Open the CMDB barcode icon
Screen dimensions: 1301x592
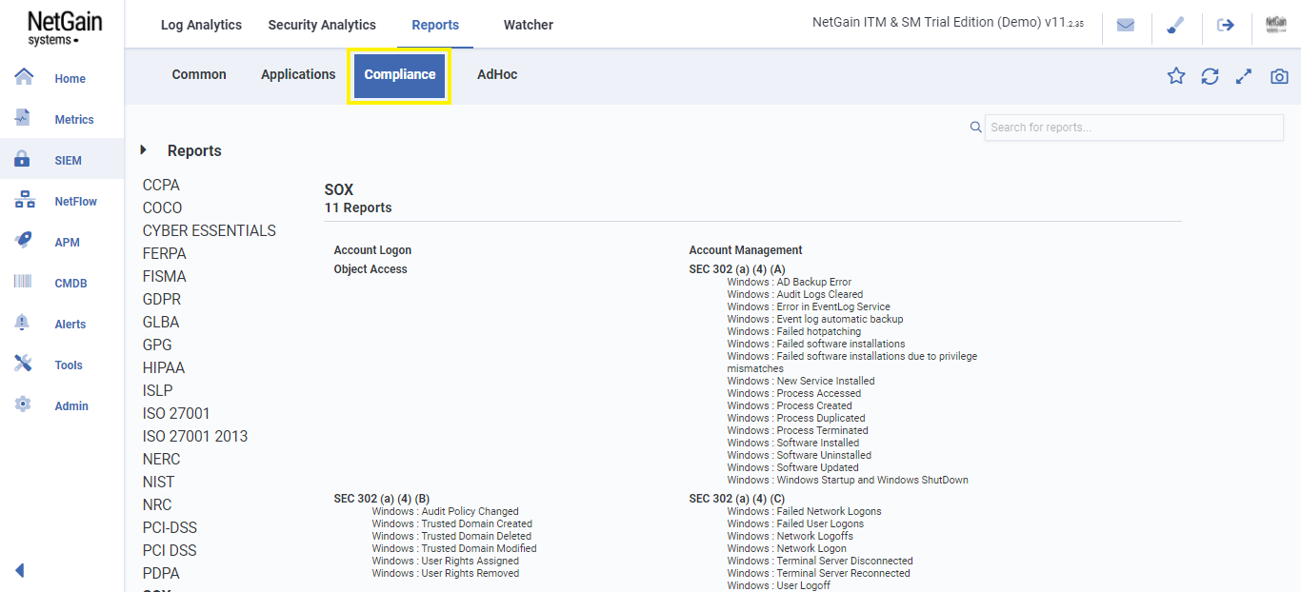click(x=24, y=282)
